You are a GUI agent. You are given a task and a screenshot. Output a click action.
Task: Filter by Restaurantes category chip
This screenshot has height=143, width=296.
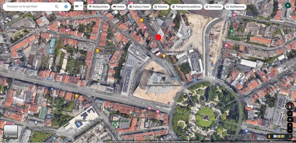point(98,7)
